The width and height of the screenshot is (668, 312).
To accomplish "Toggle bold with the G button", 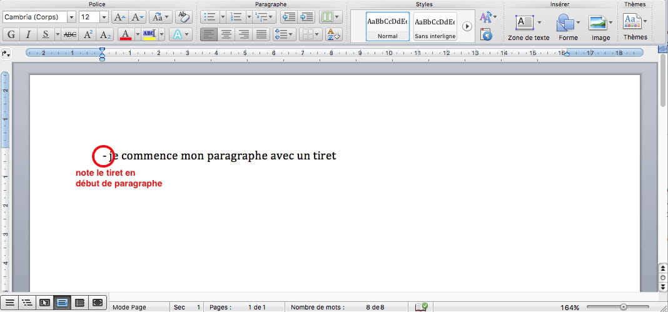I will pyautogui.click(x=11, y=34).
